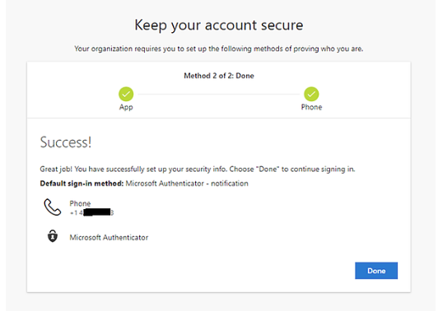
Task: Click the Phone method label in list
Action: point(80,203)
